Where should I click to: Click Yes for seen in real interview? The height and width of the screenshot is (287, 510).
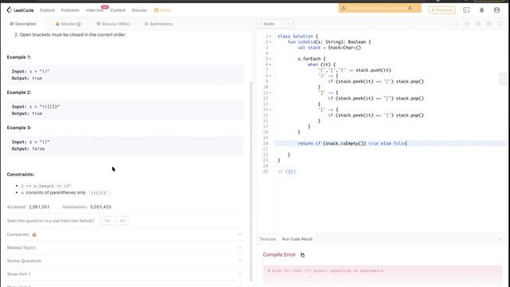coord(107,221)
